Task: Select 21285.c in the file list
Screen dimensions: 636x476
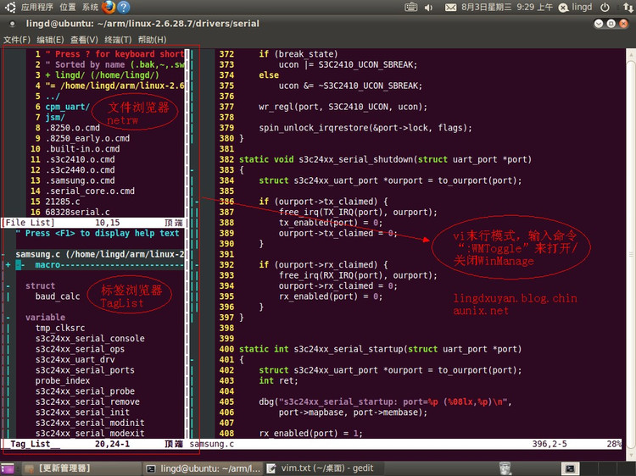Action: 63,202
